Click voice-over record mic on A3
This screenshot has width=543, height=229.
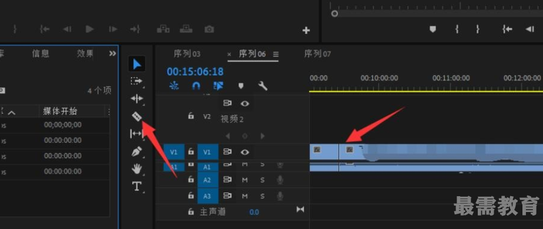(x=280, y=196)
